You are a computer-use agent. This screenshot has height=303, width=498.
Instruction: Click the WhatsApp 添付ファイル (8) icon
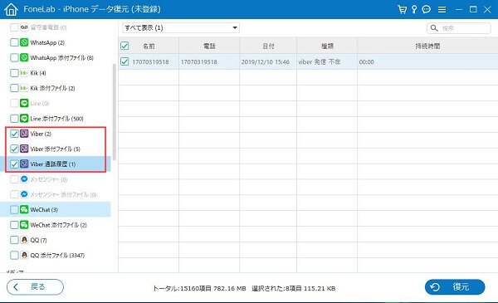pos(24,57)
